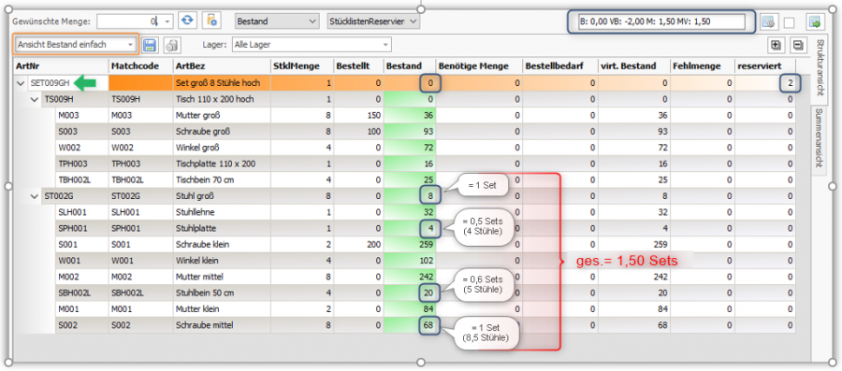Click the 'Stuhlplatte' description cell
The image size is (842, 371).
(222, 228)
